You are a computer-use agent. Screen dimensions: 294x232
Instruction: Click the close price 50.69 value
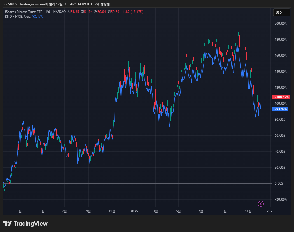(115, 12)
